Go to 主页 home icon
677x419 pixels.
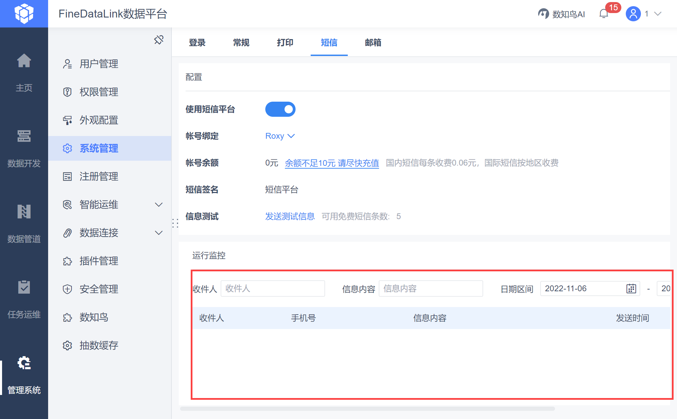tap(24, 61)
